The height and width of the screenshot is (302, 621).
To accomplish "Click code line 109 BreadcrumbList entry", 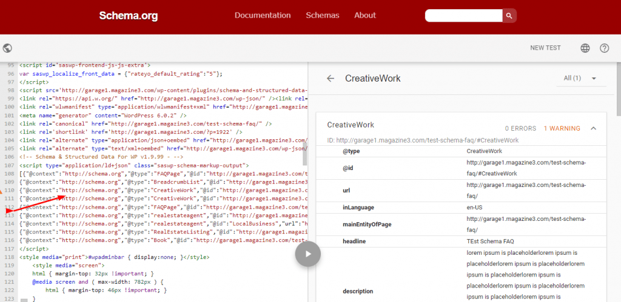I will pyautogui.click(x=163, y=182).
